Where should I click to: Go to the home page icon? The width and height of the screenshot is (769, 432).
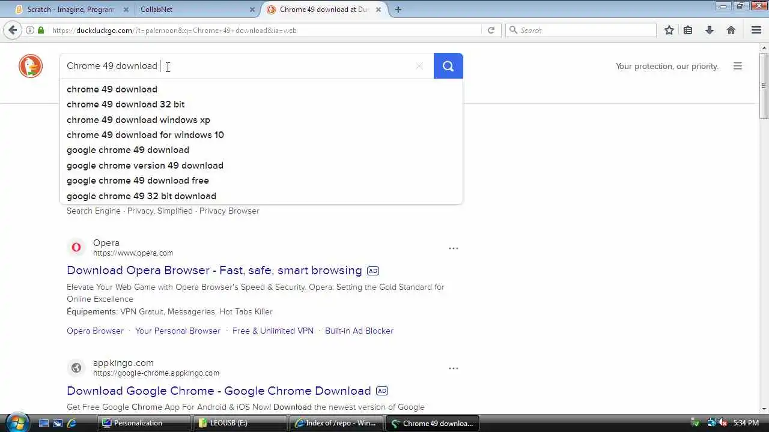click(731, 30)
